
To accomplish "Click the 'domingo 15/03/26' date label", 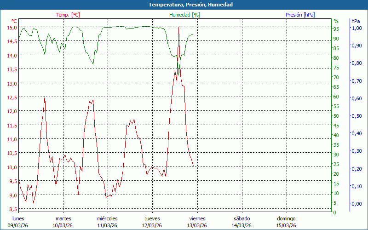I will [x=286, y=222].
